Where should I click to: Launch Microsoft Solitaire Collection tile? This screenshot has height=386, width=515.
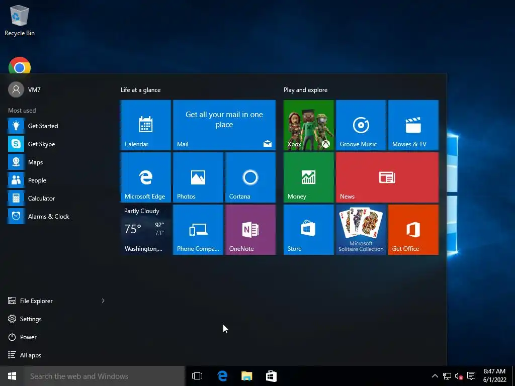point(361,230)
